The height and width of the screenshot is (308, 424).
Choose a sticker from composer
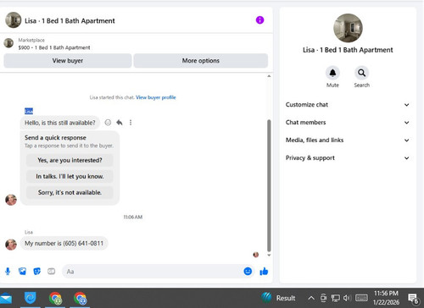point(36,272)
